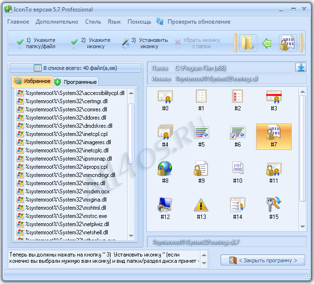The height and width of the screenshot is (284, 314).
Task: Select highlighted lock binary icon #7
Action: pyautogui.click(x=274, y=136)
